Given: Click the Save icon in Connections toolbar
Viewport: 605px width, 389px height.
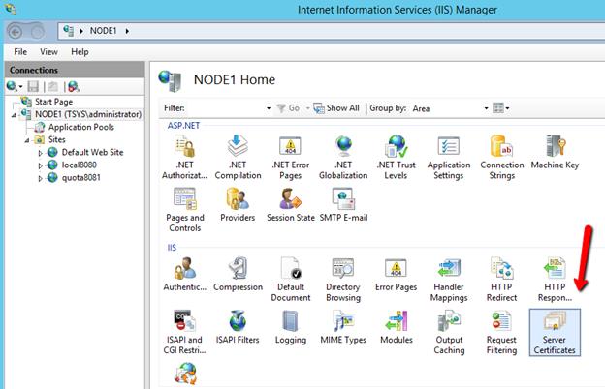Looking at the screenshot, I should (x=33, y=87).
